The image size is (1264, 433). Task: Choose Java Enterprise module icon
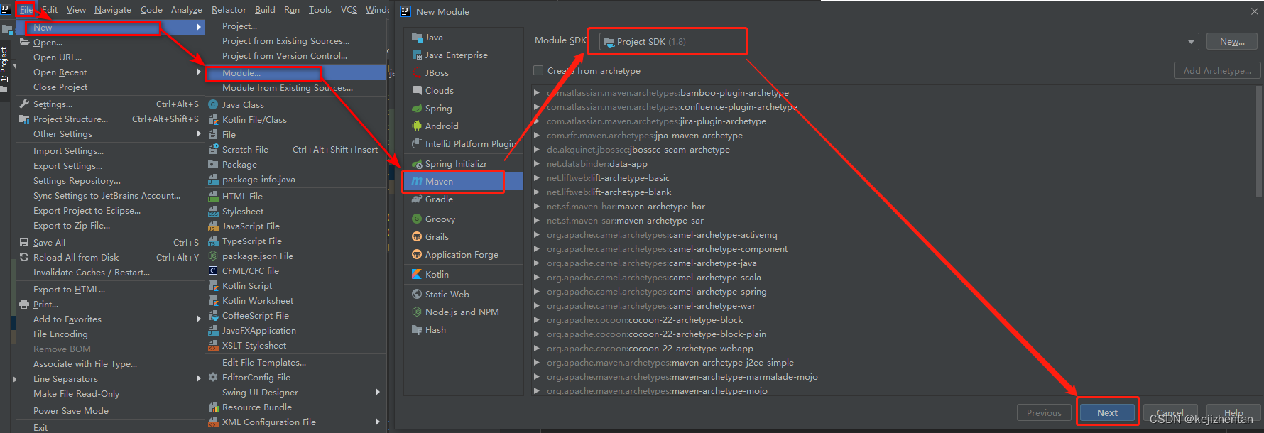(417, 55)
